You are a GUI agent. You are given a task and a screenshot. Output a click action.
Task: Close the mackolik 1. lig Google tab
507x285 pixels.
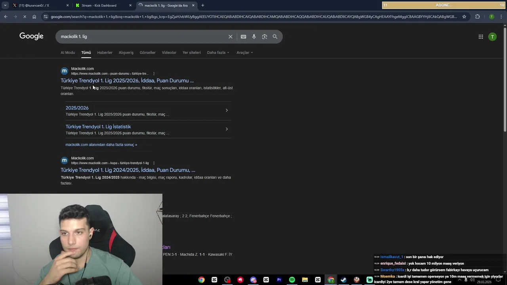tap(193, 5)
